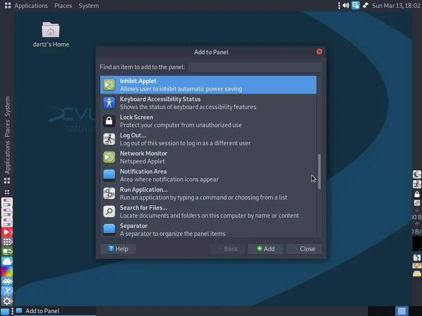This screenshot has width=422, height=316.
Task: Click the system monitor graph on right panel
Action: (x=417, y=244)
